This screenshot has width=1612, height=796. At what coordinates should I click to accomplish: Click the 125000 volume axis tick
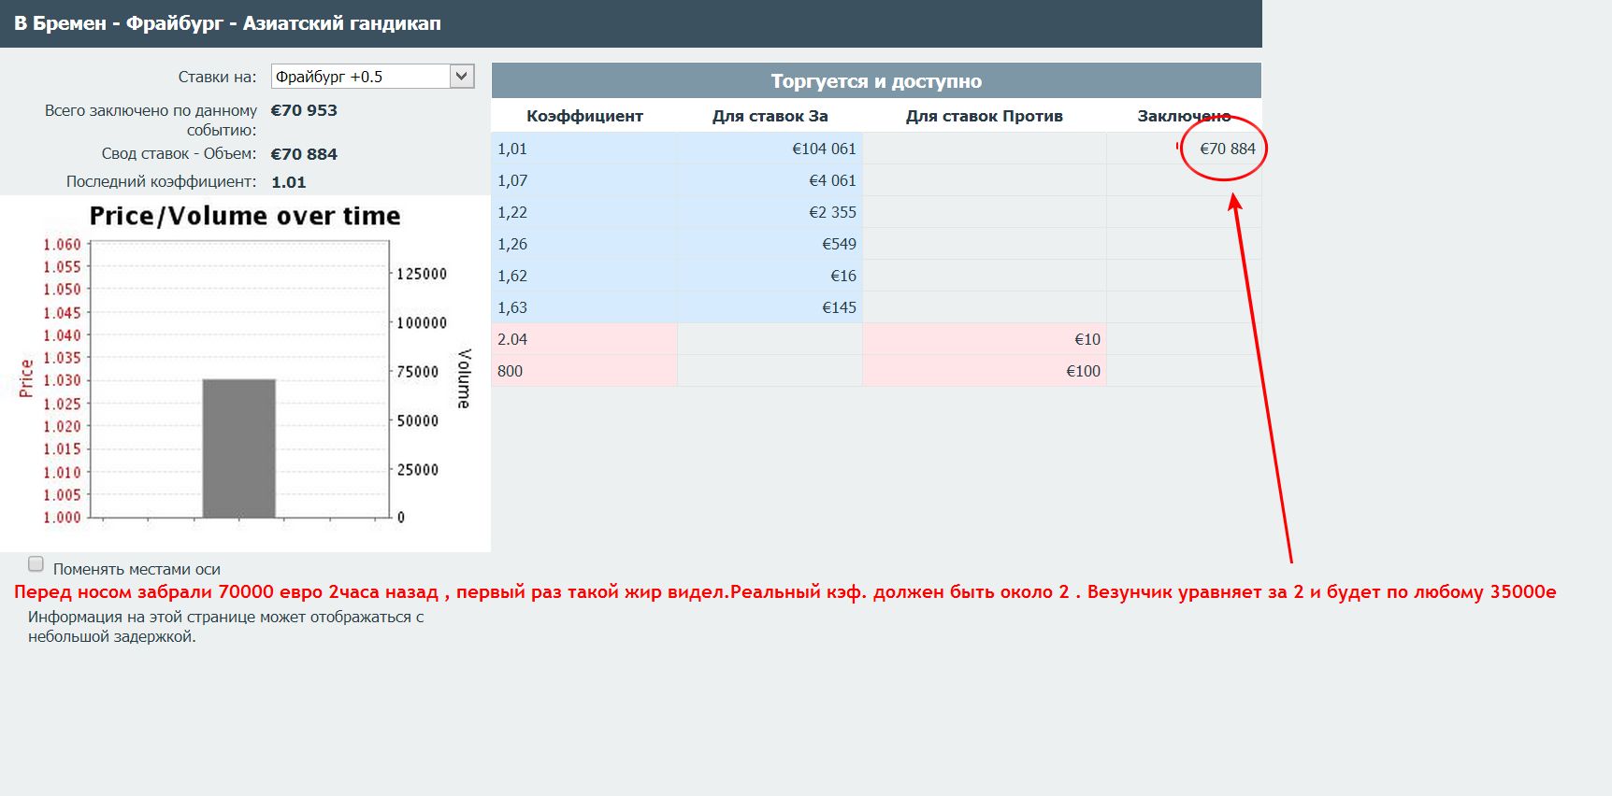[x=422, y=274]
